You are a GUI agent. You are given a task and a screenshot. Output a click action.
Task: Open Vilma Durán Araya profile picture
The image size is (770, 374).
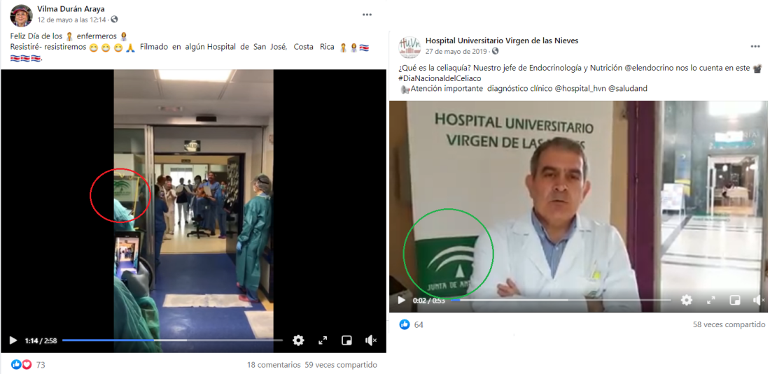(21, 15)
